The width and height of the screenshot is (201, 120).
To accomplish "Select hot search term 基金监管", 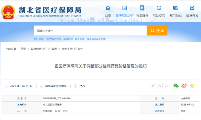I will [x=68, y=39].
